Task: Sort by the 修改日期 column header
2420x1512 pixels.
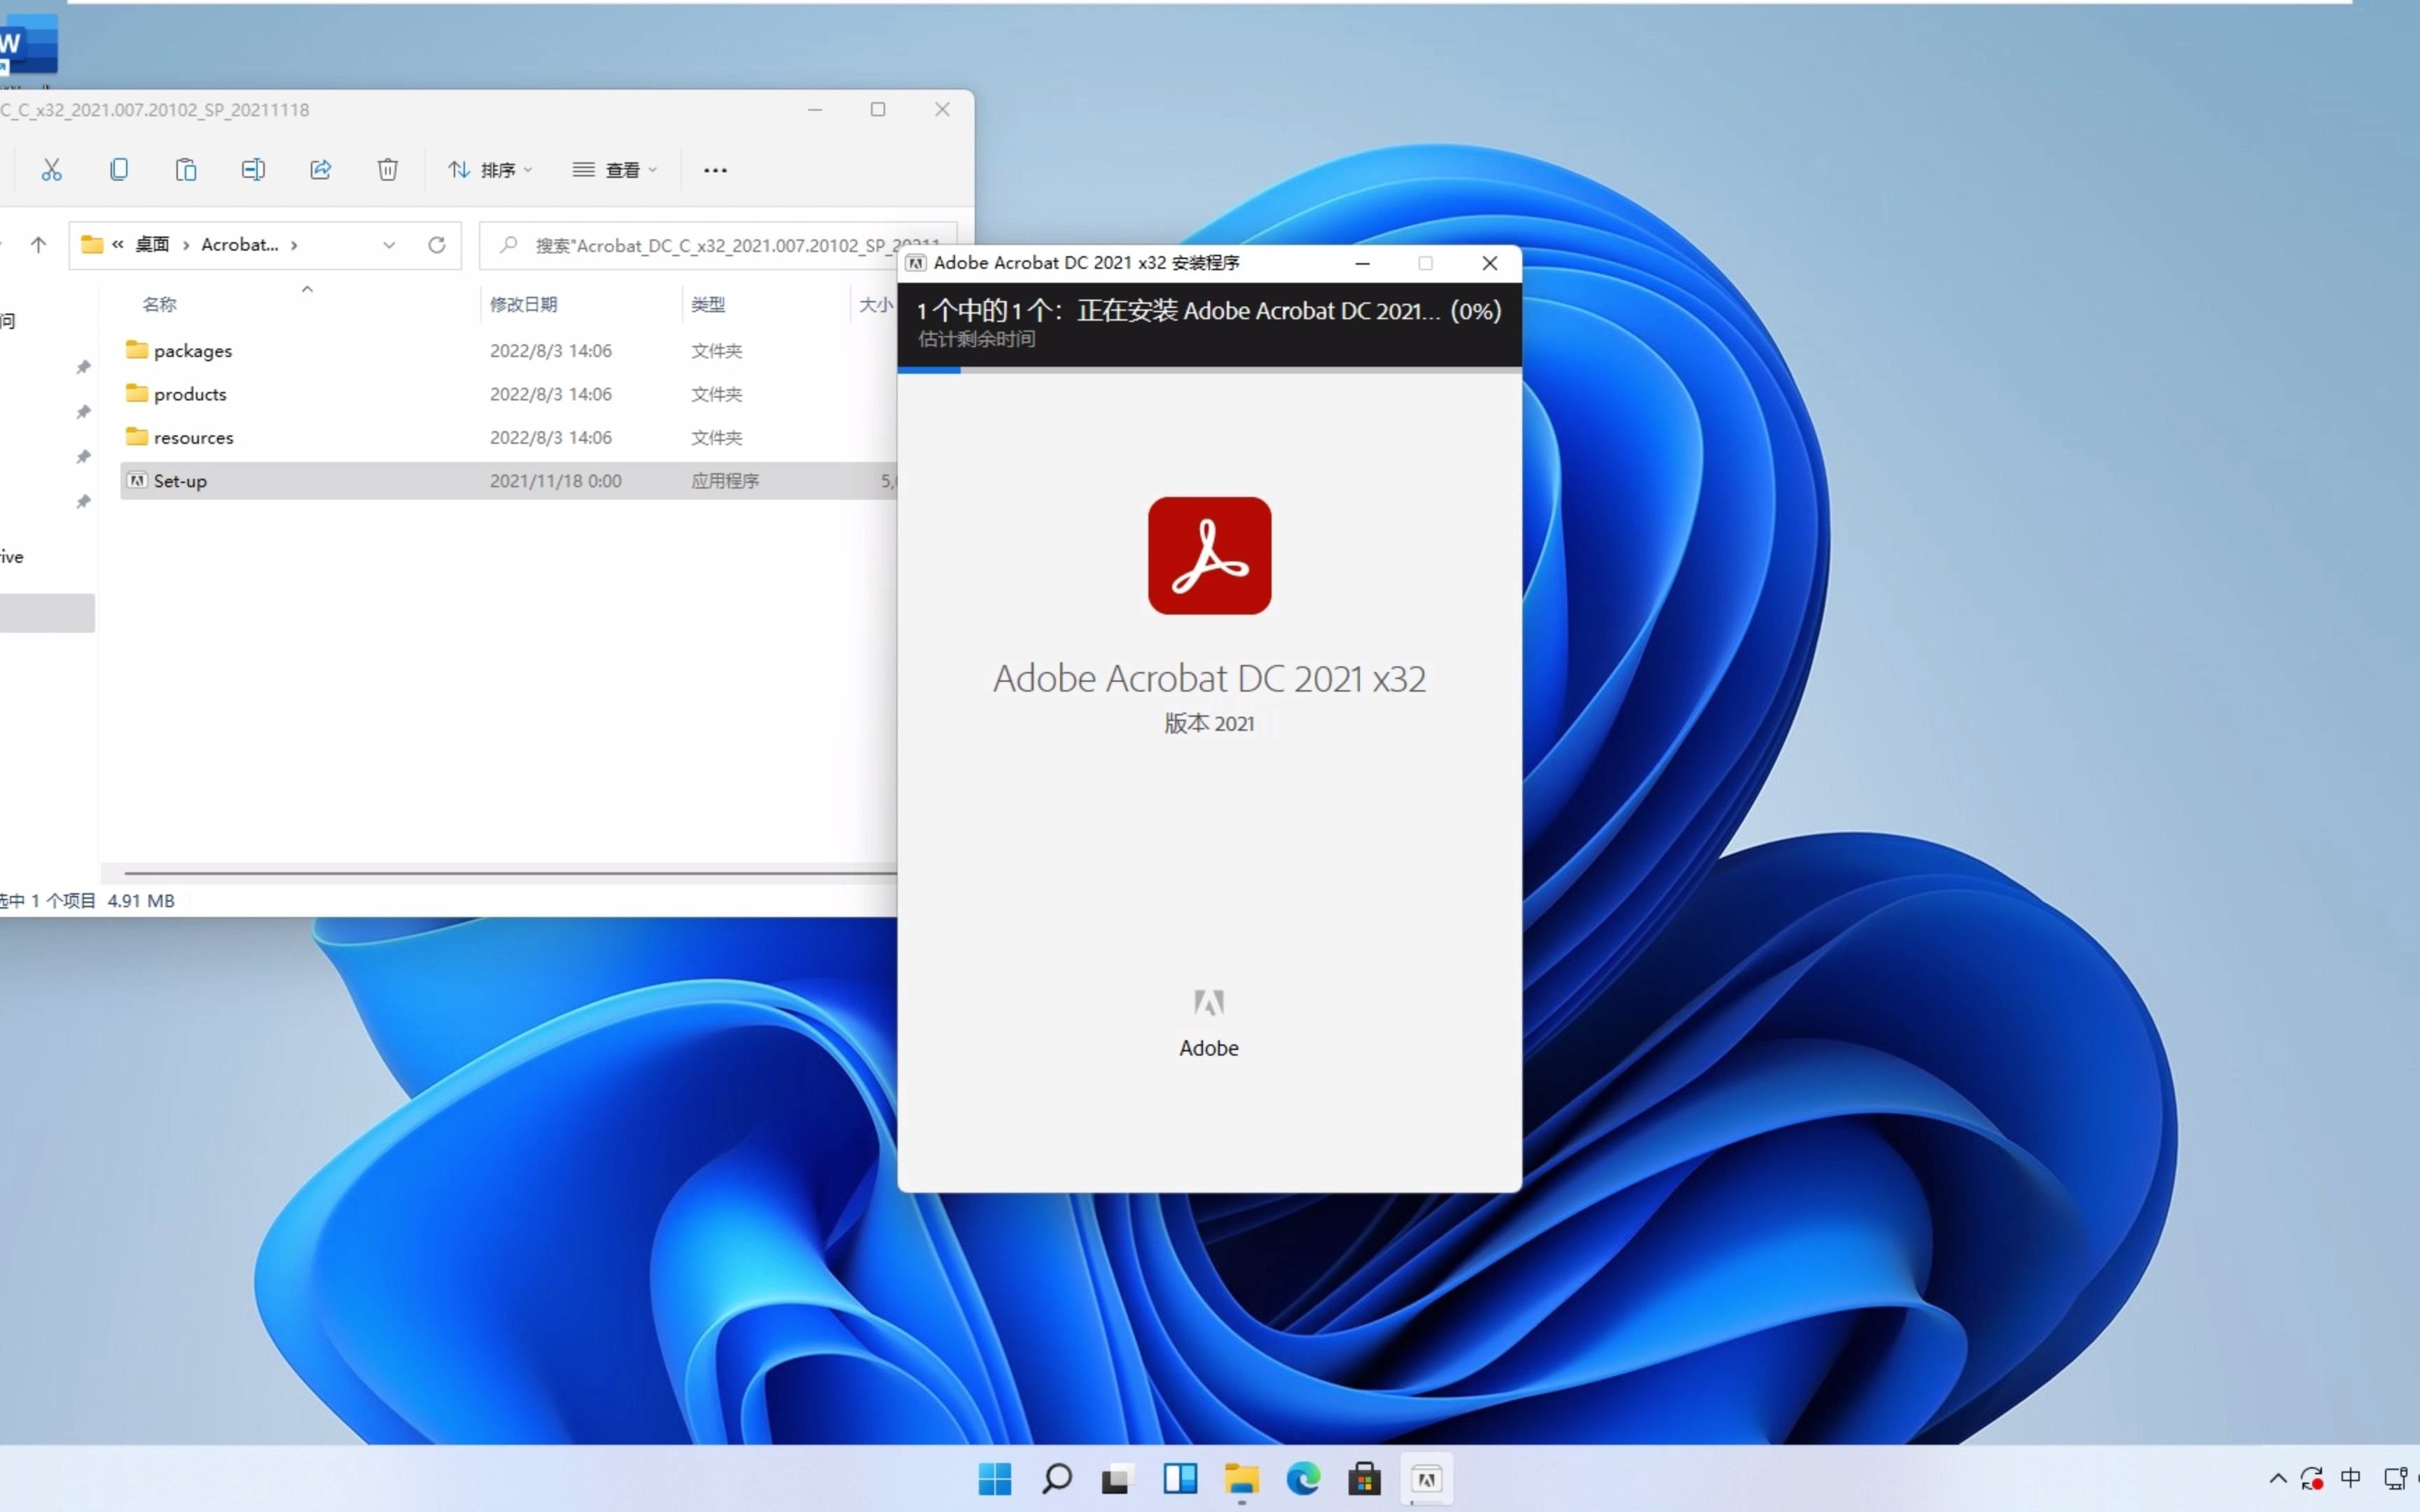Action: tap(523, 305)
